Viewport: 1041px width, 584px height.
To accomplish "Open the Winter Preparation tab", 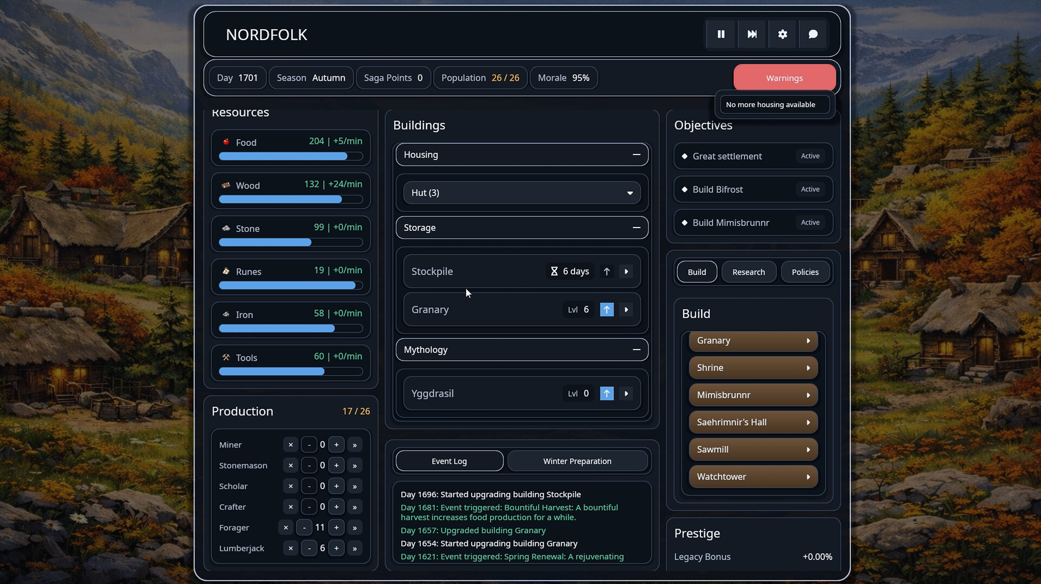I will [577, 461].
